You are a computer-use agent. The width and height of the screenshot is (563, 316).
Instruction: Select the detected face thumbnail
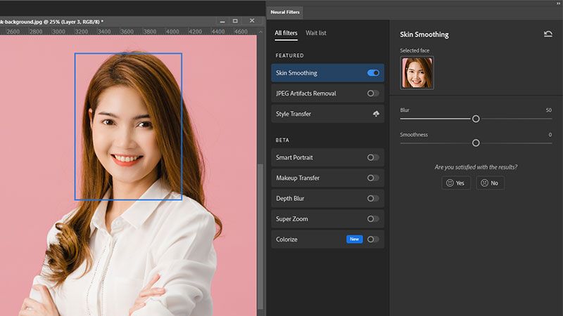[417, 73]
